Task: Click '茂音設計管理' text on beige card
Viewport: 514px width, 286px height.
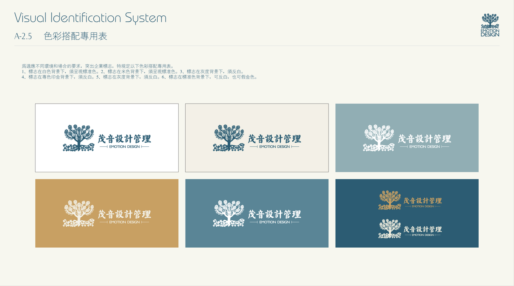Action: point(274,138)
